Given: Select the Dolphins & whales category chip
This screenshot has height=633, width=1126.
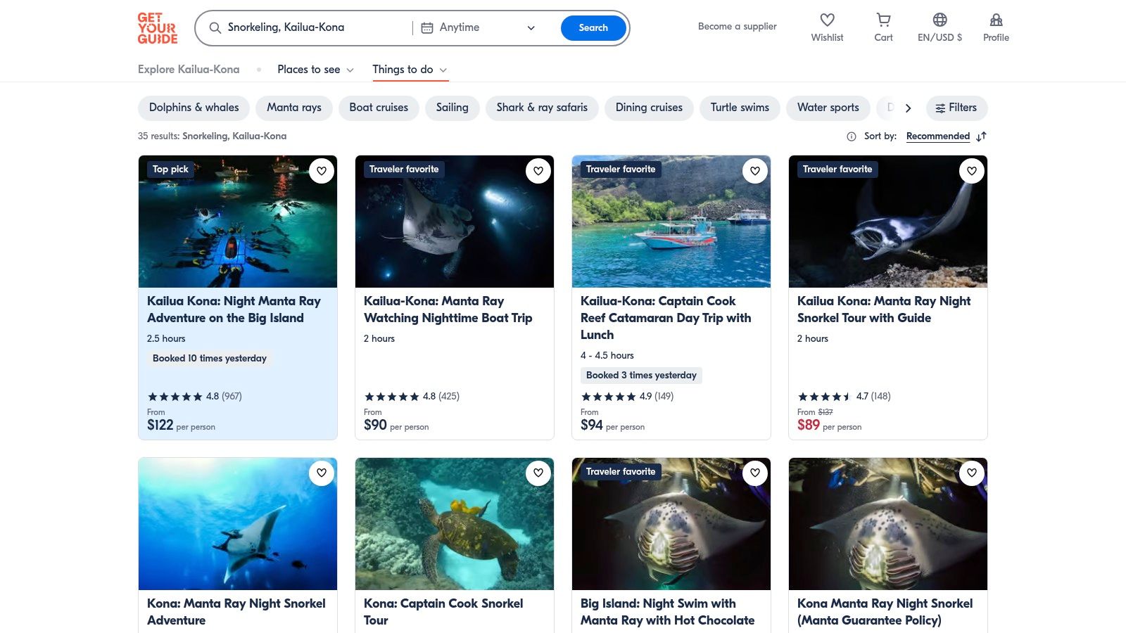Looking at the screenshot, I should point(194,108).
